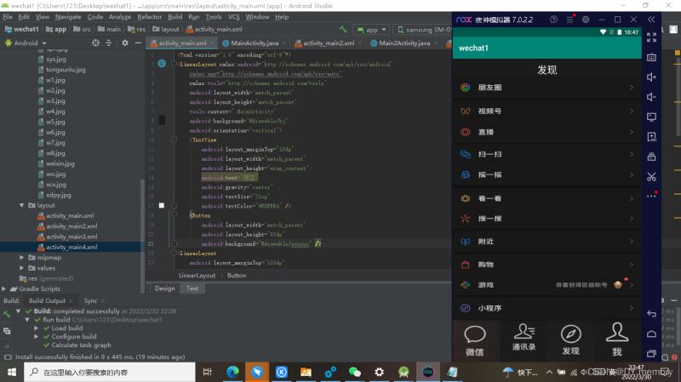Open 朋友圈 row in emulator
Image resolution: width=681 pixels, height=382 pixels.
tap(547, 88)
